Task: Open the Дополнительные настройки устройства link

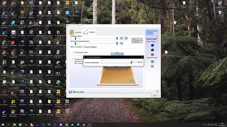Action: (152, 32)
